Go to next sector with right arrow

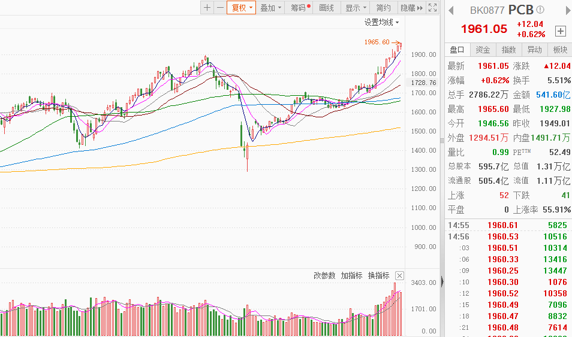click(x=565, y=10)
